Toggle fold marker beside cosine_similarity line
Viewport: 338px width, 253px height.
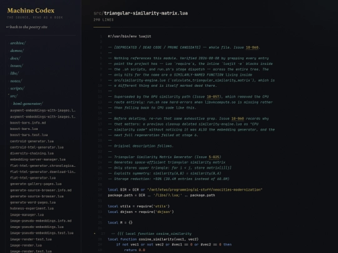(x=95, y=234)
